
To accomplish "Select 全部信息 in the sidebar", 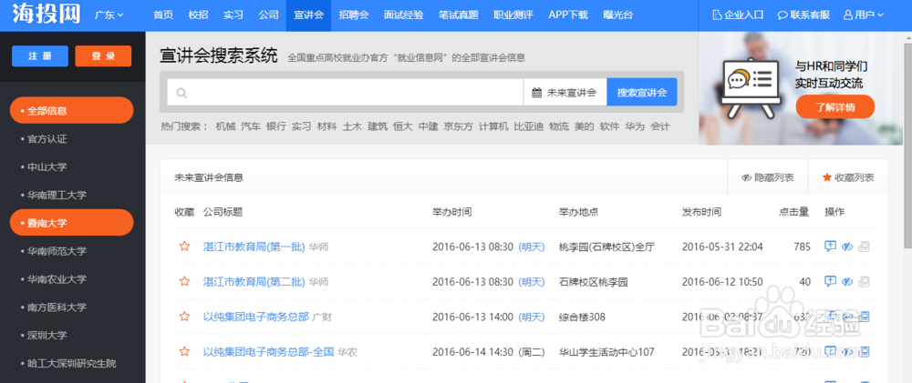I will [x=71, y=110].
